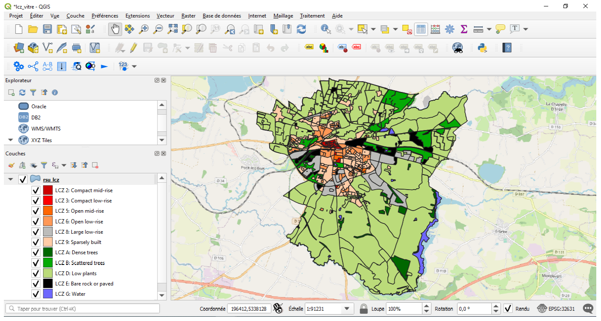This screenshot has width=601, height=321.
Task: Activate the Zoom In tool
Action: point(144,29)
